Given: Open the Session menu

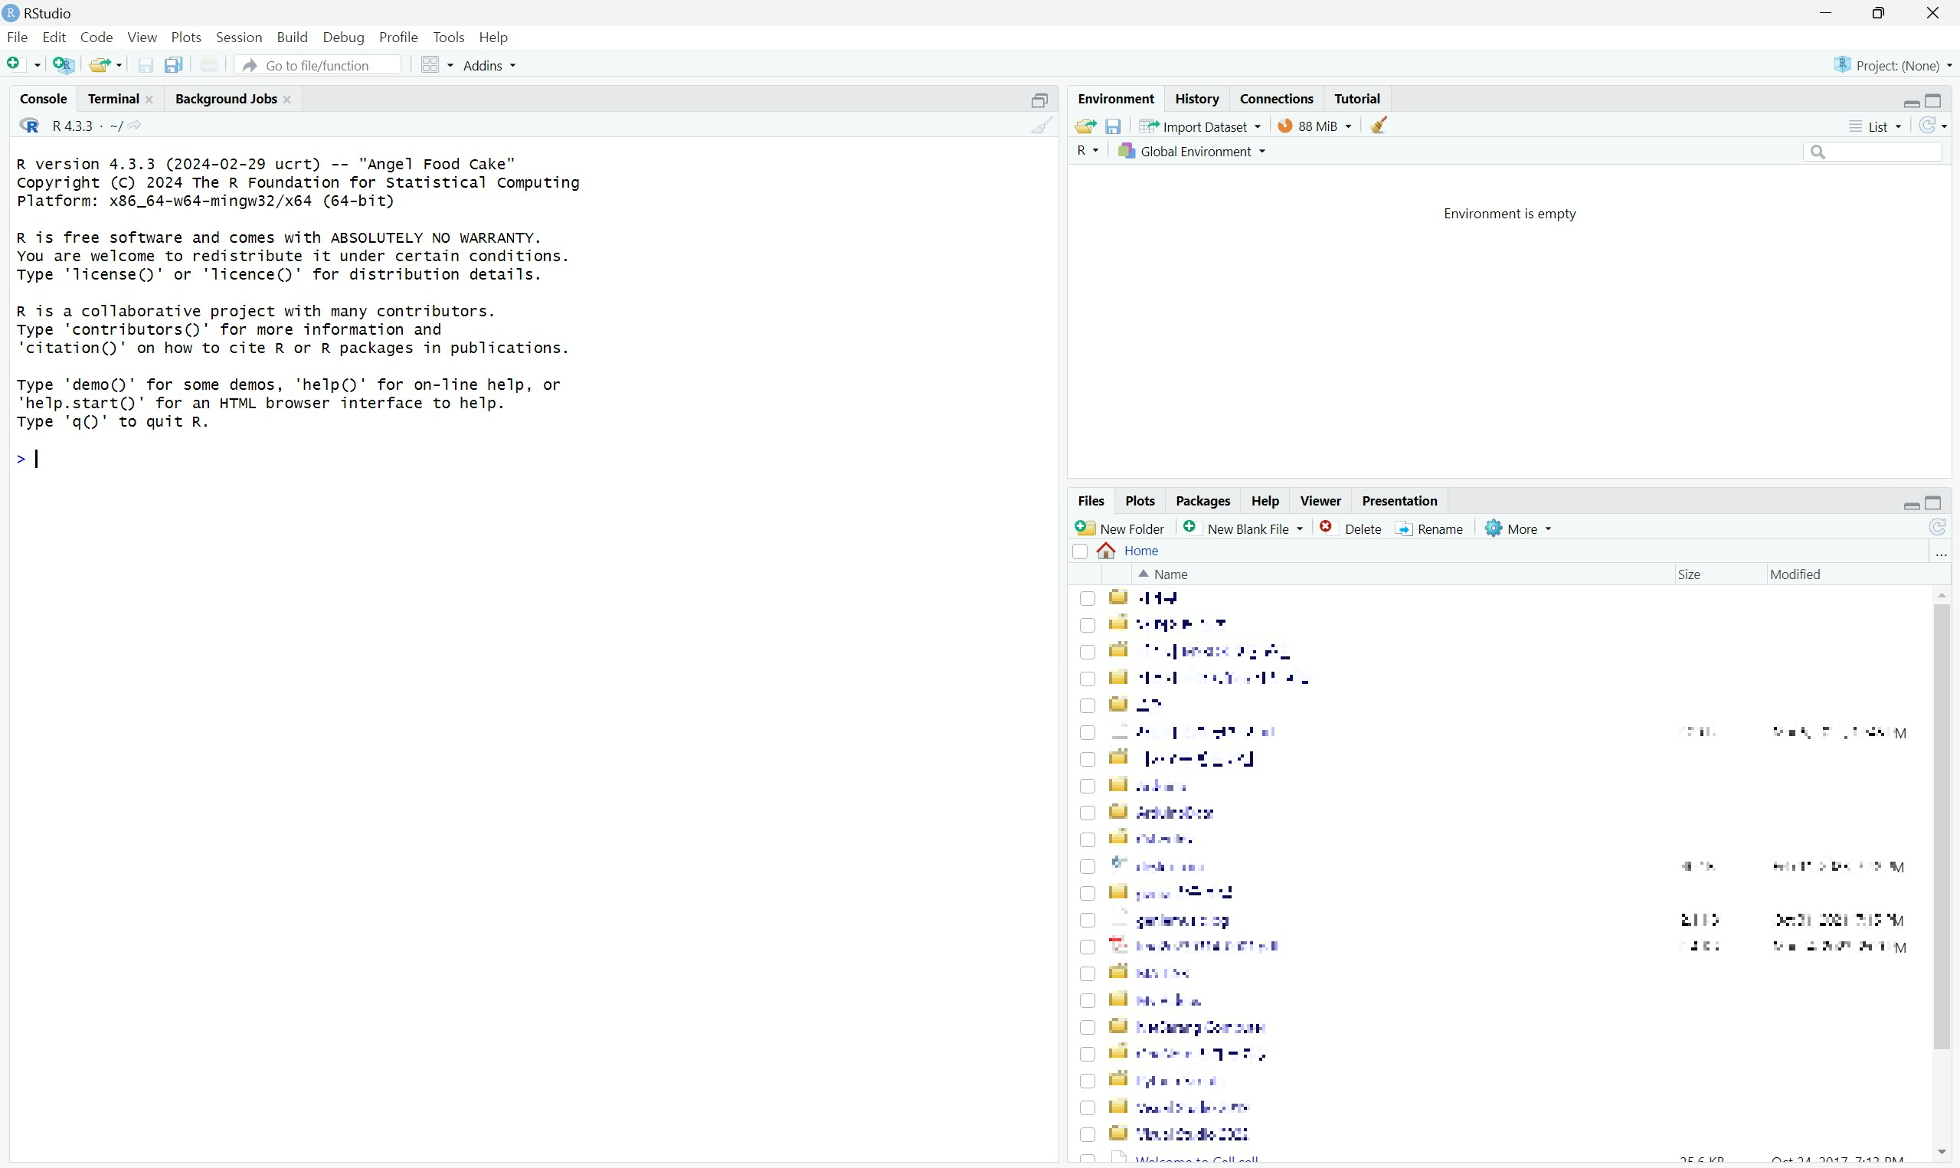Looking at the screenshot, I should tap(238, 38).
